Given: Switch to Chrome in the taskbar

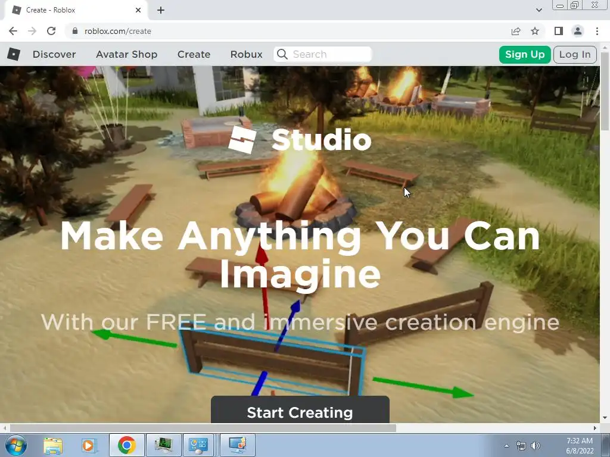Looking at the screenshot, I should [126, 445].
